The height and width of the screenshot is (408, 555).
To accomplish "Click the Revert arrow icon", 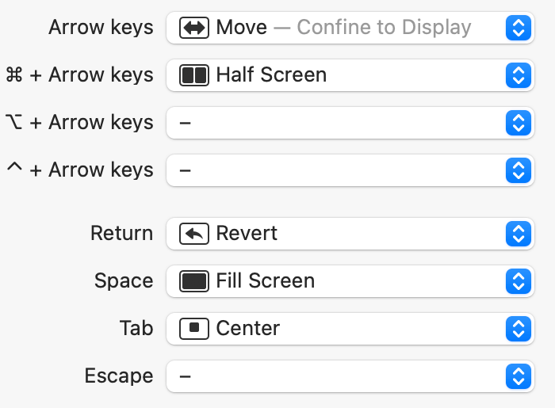I will point(194,234).
